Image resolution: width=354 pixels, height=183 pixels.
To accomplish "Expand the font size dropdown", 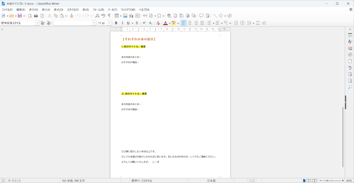I will point(110,23).
